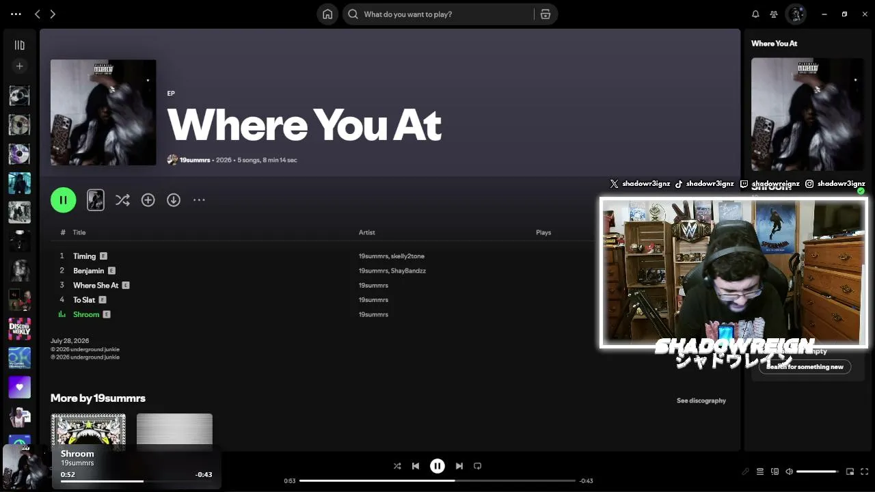The height and width of the screenshot is (492, 875).
Task: Click the Title column header
Action: pos(79,232)
